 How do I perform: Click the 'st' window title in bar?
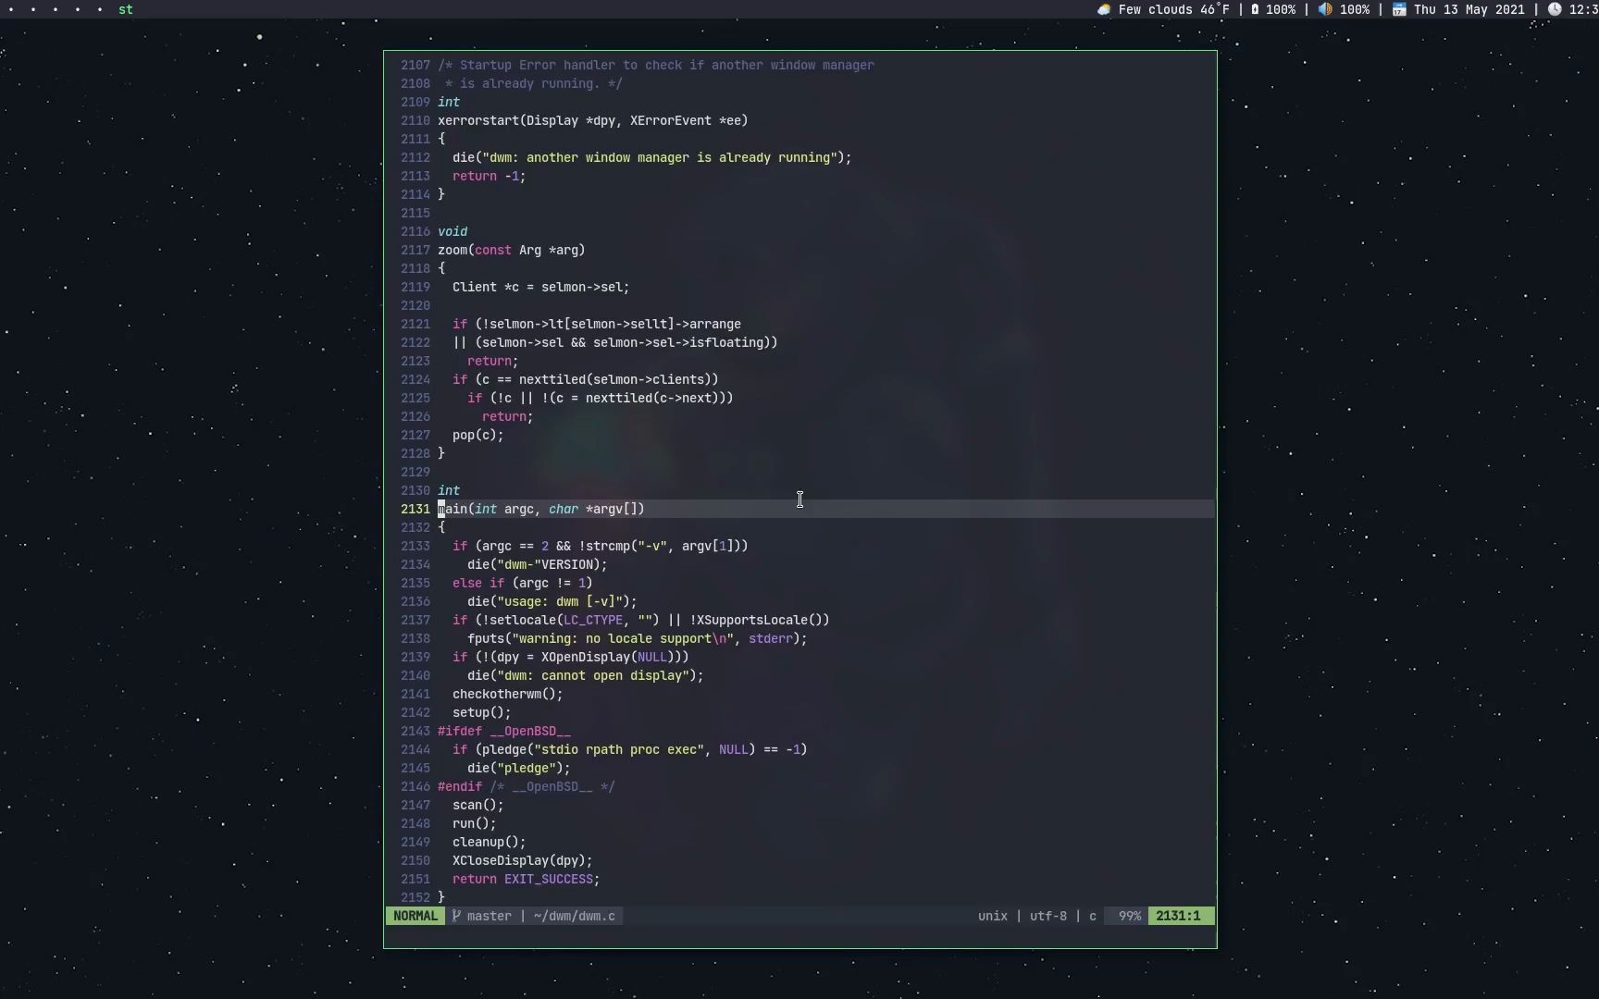[126, 9]
